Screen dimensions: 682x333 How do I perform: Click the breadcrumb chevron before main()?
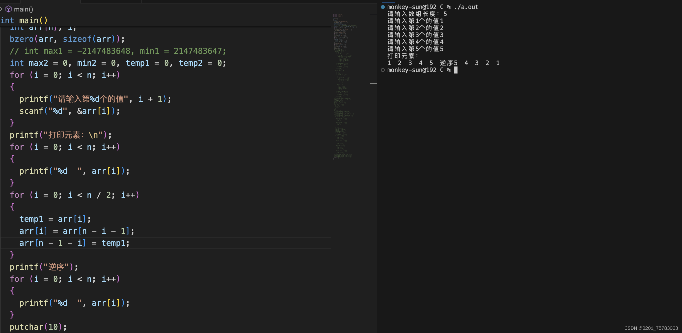click(x=1, y=9)
